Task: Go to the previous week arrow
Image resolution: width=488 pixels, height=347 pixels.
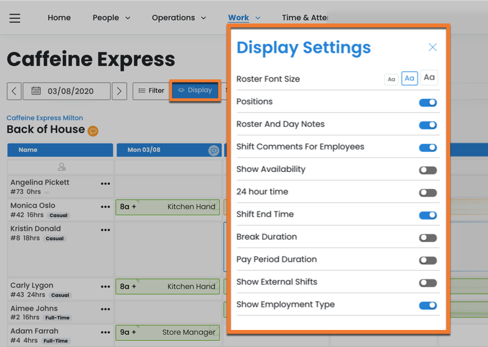Action: pyautogui.click(x=14, y=91)
